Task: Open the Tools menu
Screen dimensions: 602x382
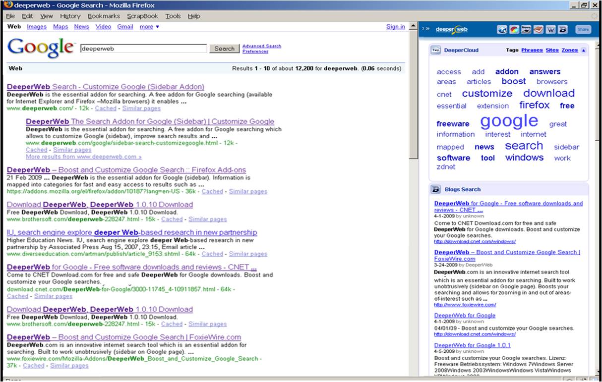Action: point(173,16)
